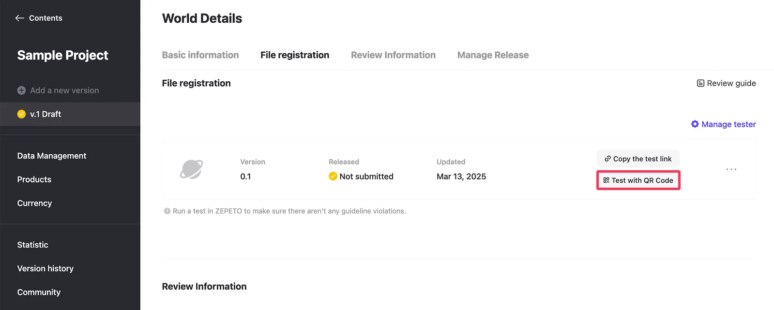Open the Statistic sidebar item

[33, 245]
